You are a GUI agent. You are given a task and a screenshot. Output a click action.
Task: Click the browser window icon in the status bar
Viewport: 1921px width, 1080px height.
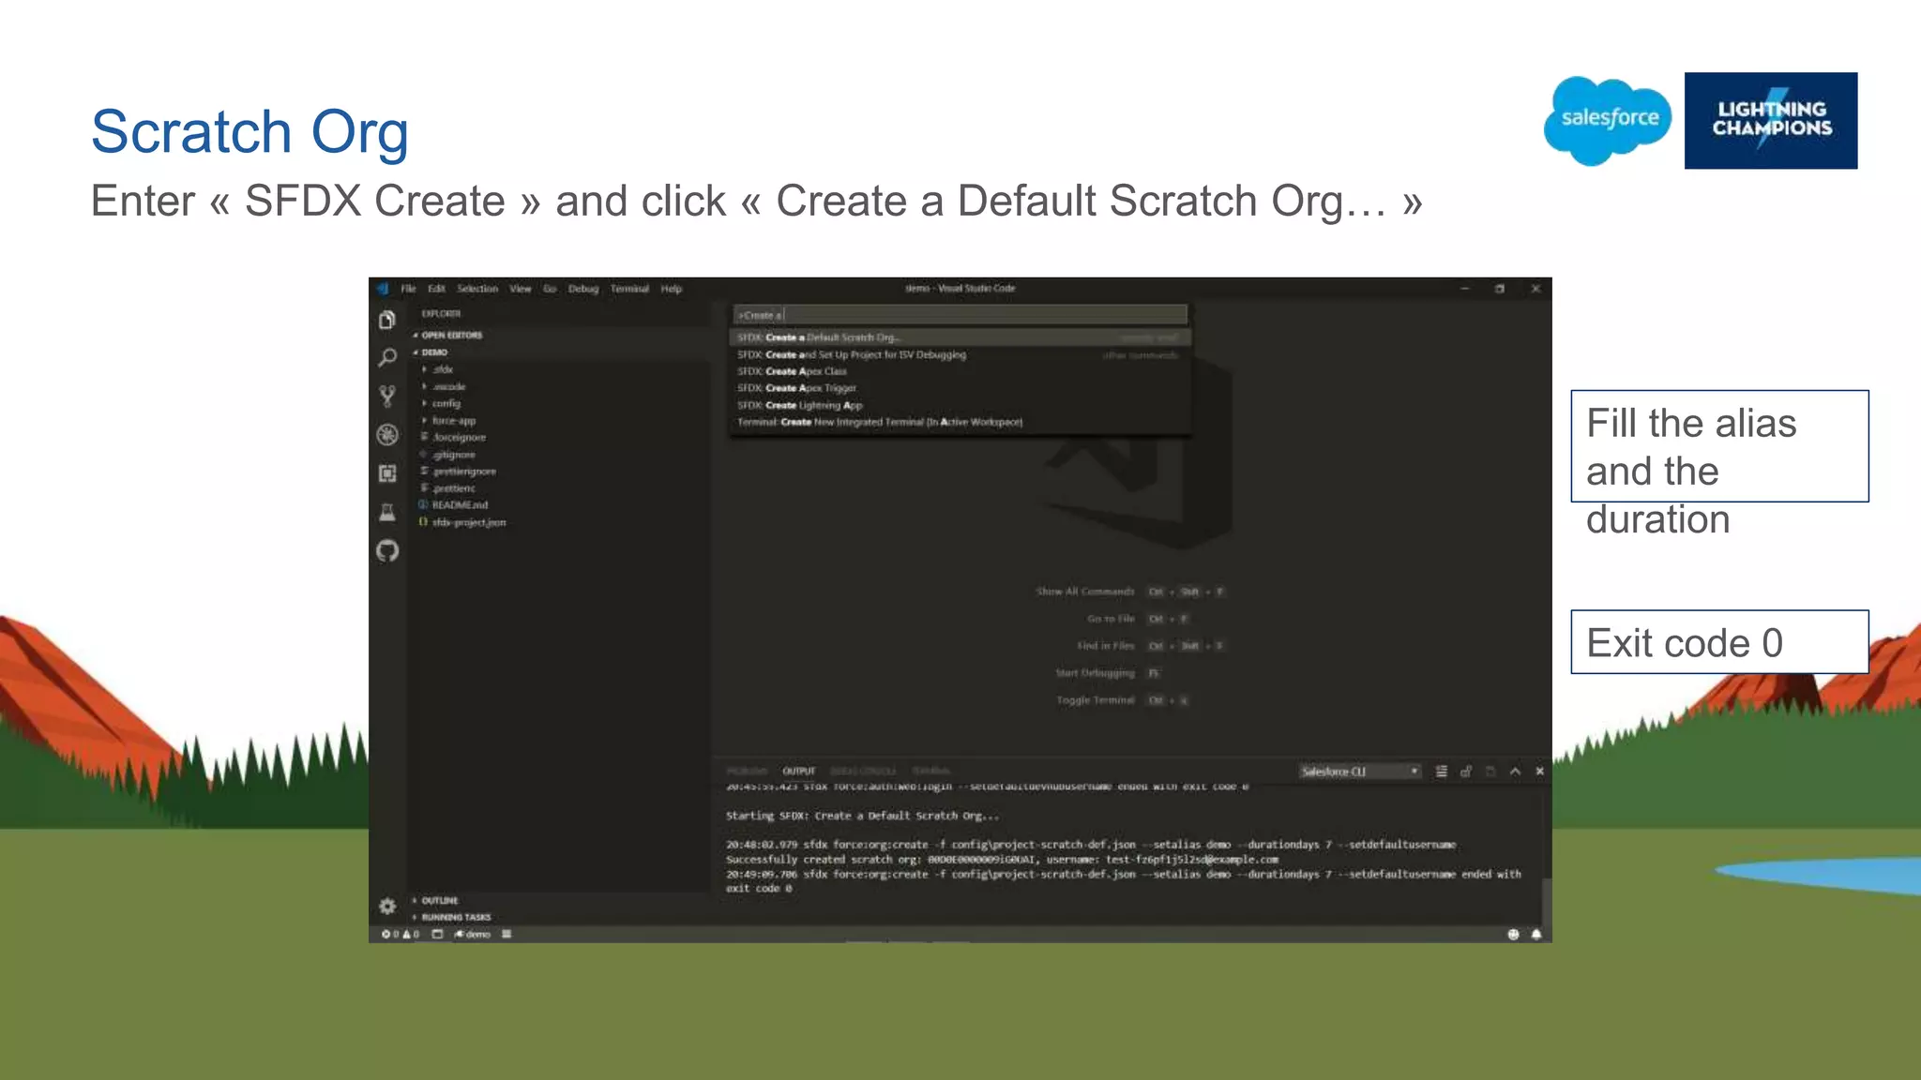tap(437, 934)
